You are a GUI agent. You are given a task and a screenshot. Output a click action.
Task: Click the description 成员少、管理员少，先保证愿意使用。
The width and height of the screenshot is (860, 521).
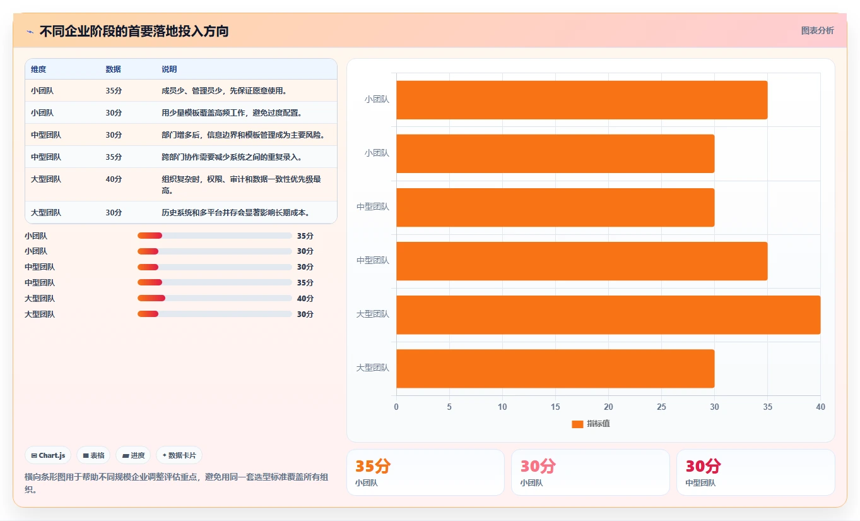click(224, 91)
